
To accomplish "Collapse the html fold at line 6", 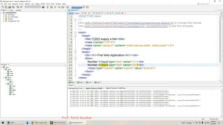I will coord(75,33).
